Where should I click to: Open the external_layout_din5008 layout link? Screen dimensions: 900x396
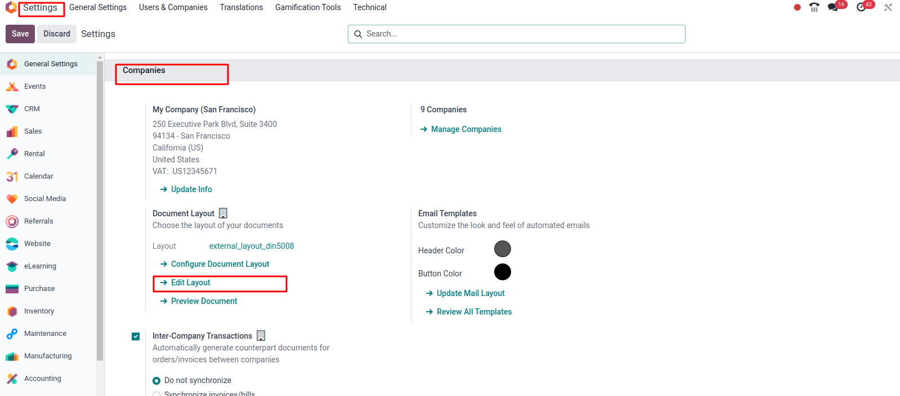[x=252, y=246]
